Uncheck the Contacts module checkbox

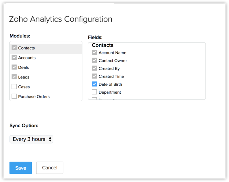14,48
